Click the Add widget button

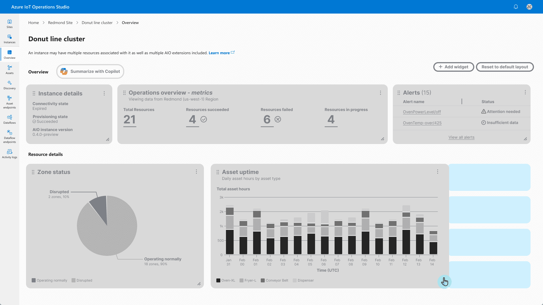[x=453, y=67]
